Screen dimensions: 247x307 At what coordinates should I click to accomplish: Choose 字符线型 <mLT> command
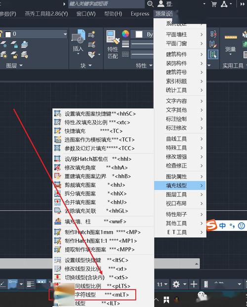coord(103,295)
